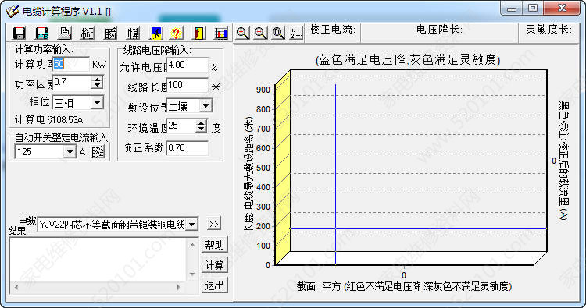Click the correction factor field 0.70
Image resolution: width=586 pixels, height=308 pixels.
tap(187, 148)
